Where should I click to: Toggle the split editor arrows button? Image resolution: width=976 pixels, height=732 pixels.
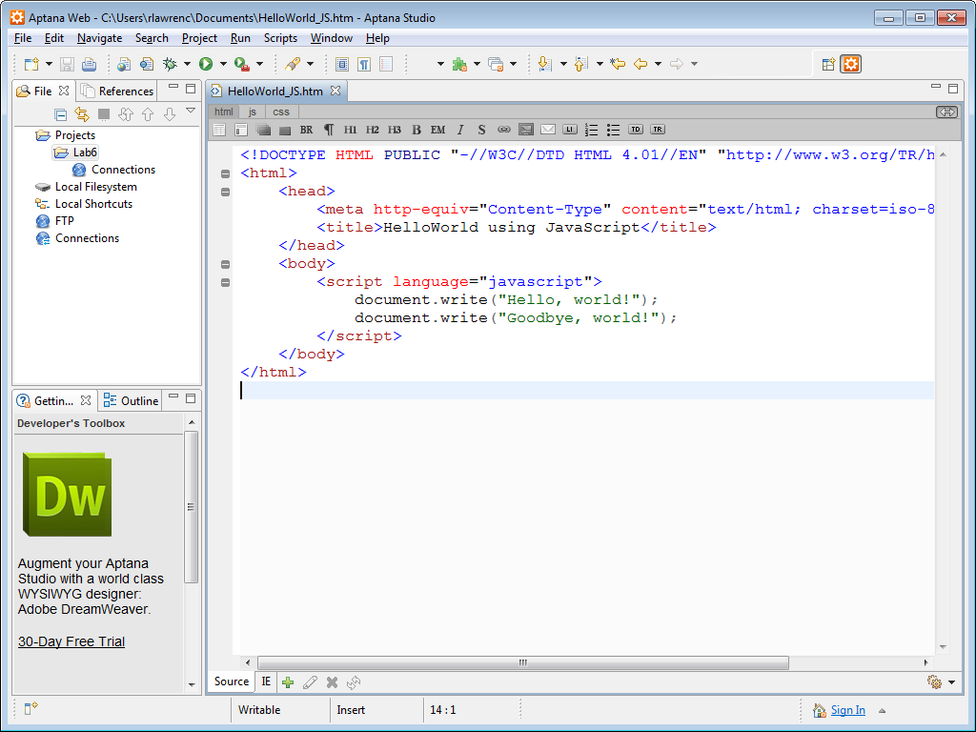pyautogui.click(x=946, y=112)
